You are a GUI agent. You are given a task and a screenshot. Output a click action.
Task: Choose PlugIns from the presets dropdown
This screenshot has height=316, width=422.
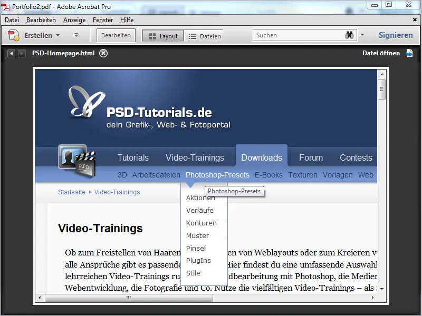198,261
